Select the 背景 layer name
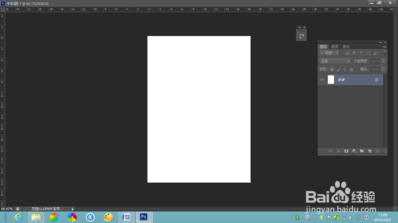This screenshot has width=398, height=223. (341, 80)
